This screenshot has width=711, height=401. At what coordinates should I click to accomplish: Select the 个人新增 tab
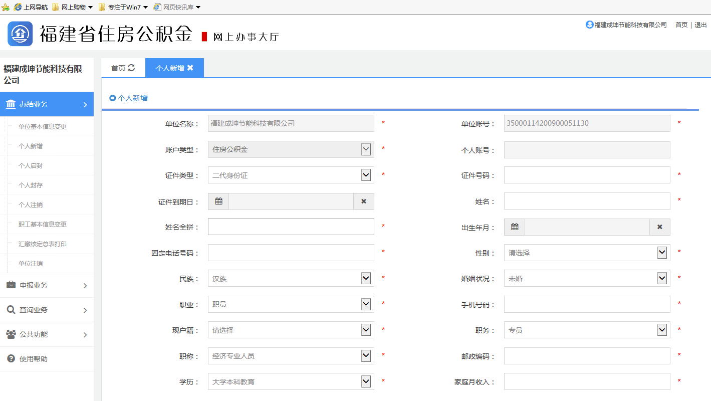coord(174,68)
